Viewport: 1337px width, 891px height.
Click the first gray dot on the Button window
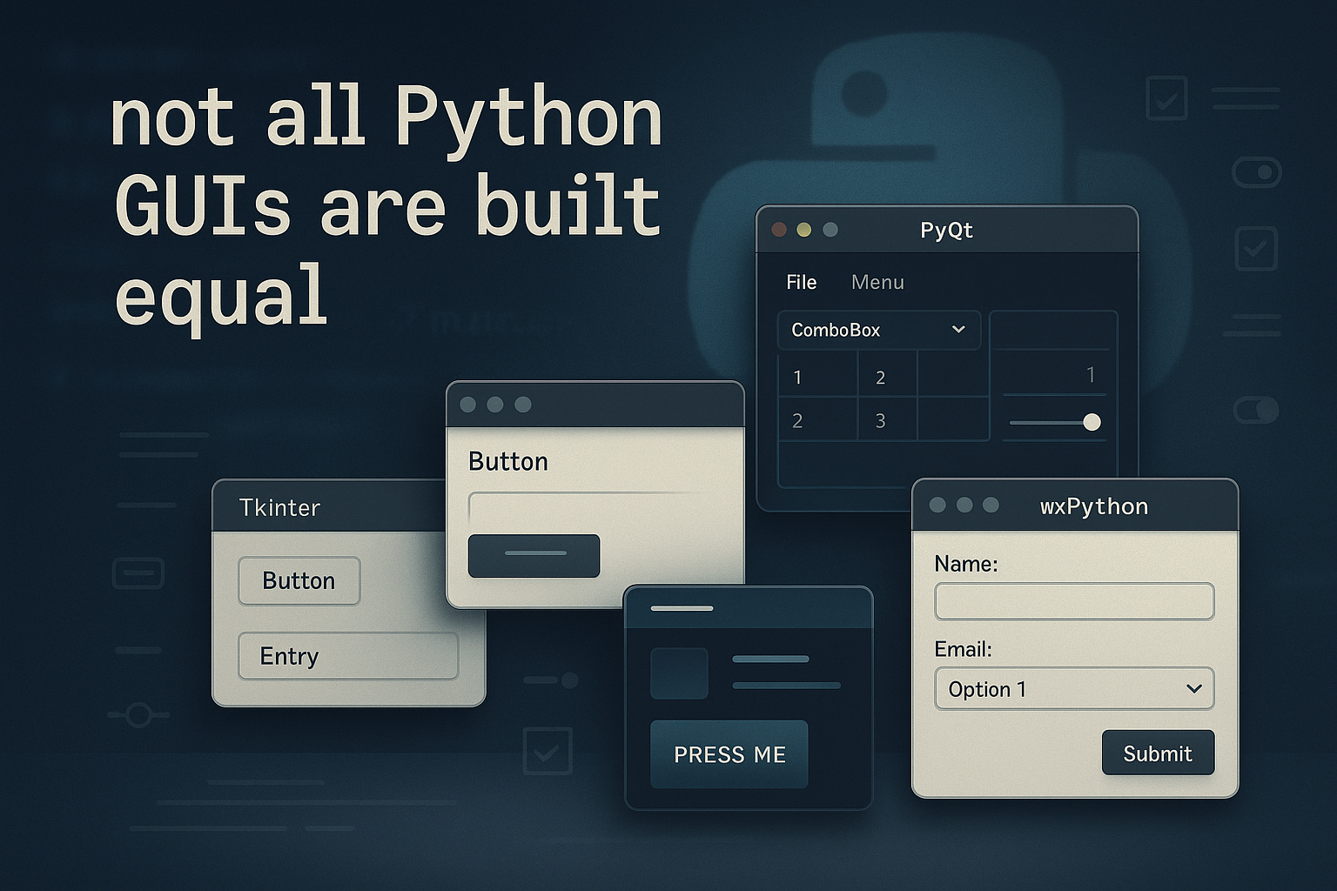[467, 405]
